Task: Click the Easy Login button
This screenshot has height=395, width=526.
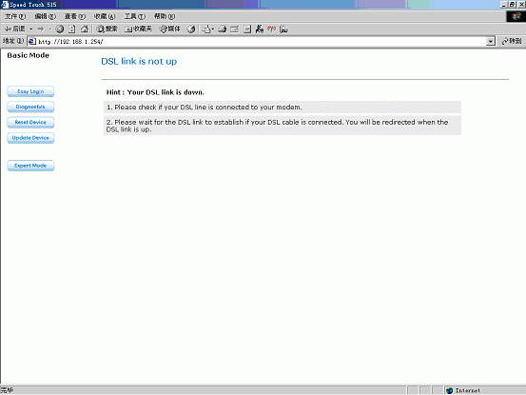Action: tap(30, 91)
